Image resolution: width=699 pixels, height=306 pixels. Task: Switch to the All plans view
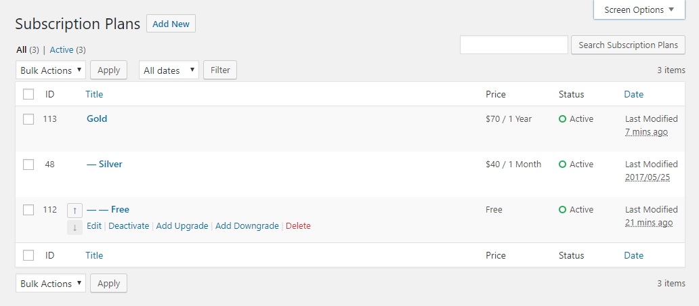21,50
